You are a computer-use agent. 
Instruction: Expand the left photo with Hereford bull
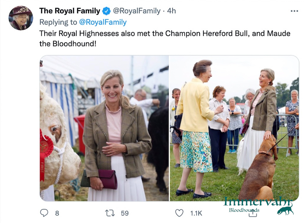104,128
